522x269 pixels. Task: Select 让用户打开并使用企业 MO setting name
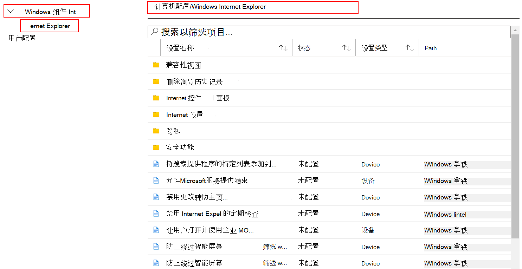(210, 230)
